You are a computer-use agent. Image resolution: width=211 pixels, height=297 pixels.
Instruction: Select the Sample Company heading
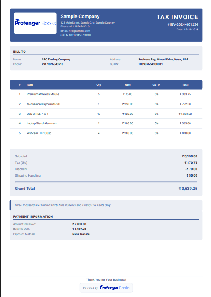pos(80,16)
